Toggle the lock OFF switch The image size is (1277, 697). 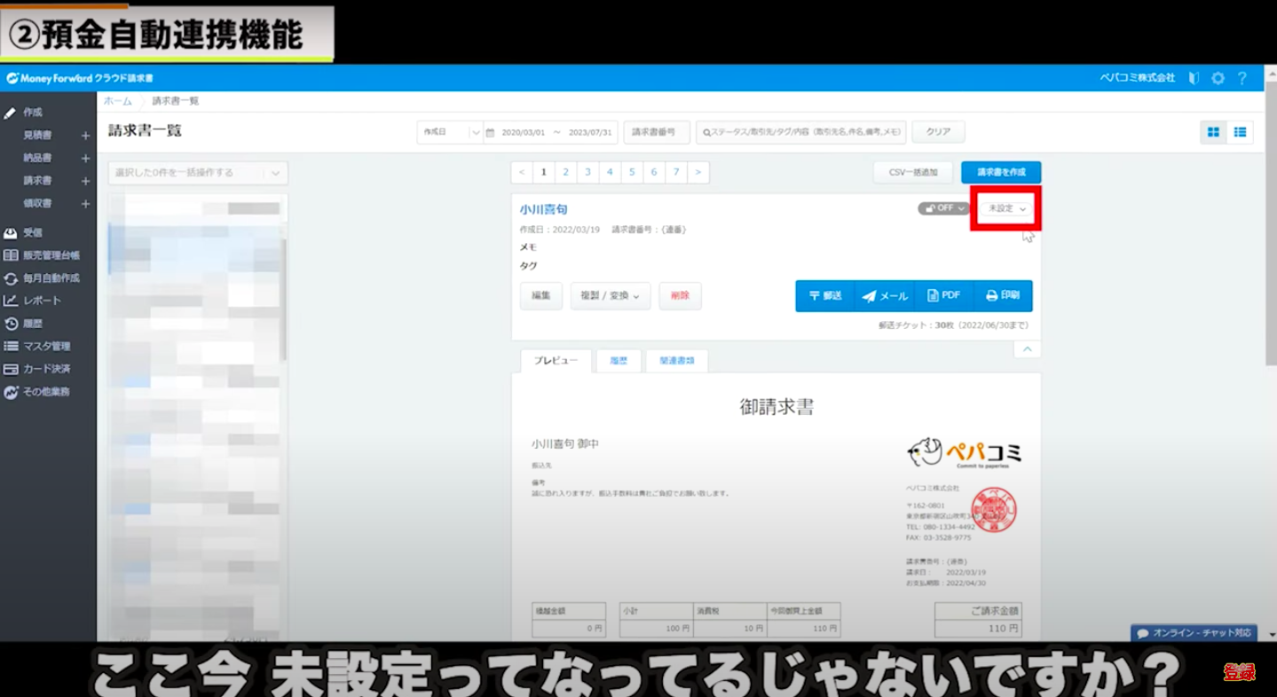pos(943,208)
